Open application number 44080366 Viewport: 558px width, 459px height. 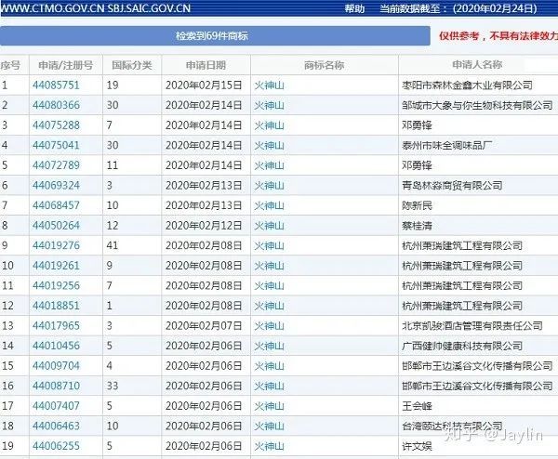pyautogui.click(x=56, y=105)
